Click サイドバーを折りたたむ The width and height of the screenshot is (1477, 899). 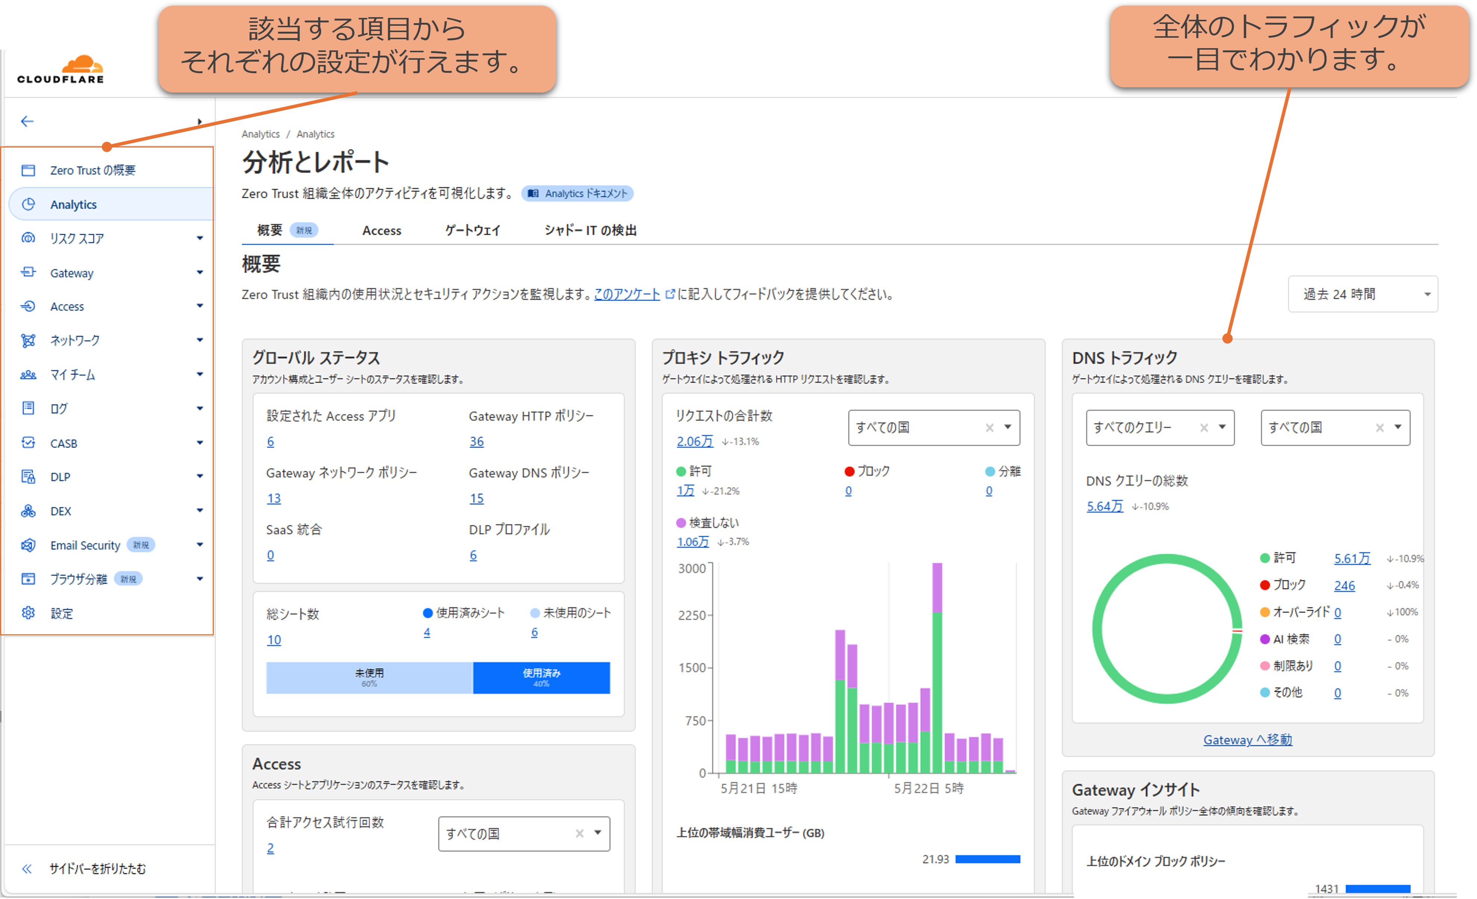tap(98, 869)
